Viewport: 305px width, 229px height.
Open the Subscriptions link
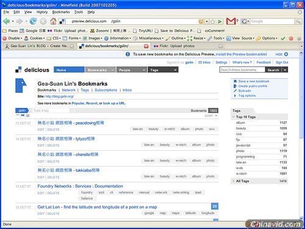pos(106,90)
